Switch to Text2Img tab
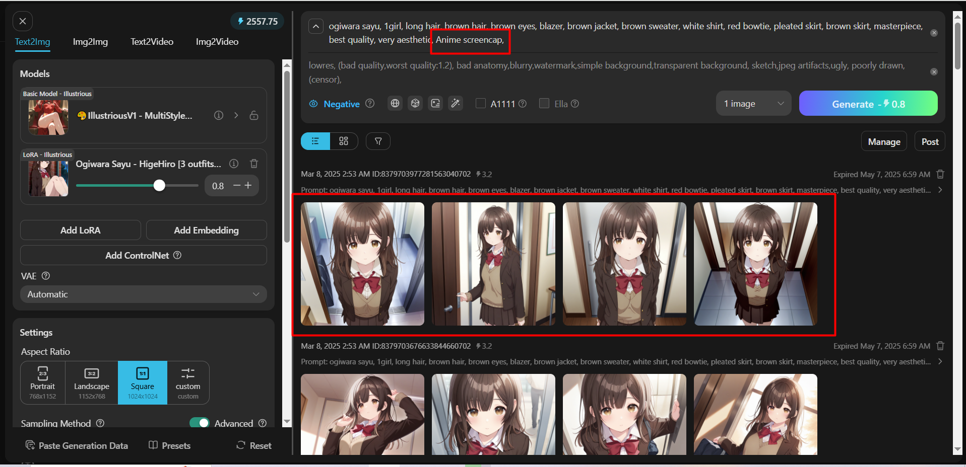Screen dimensions: 966x467 [32, 42]
